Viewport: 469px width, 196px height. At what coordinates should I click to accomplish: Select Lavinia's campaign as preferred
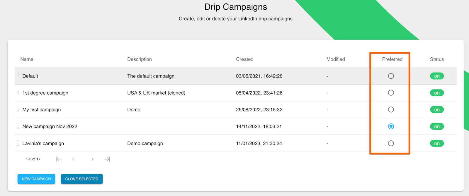click(391, 143)
